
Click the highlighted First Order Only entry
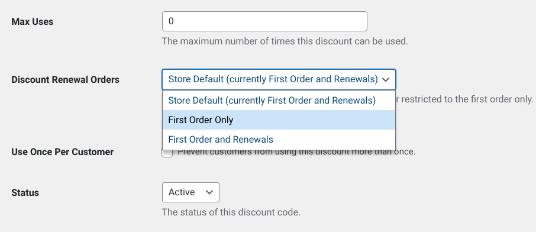[279, 120]
